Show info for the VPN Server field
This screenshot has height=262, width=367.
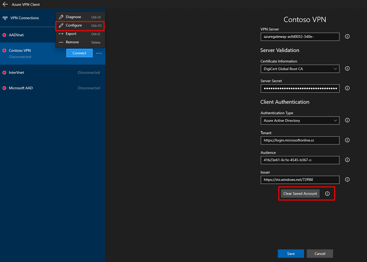[347, 37]
